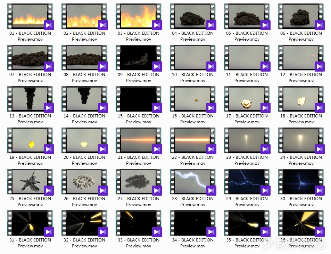The image size is (331, 254).
Task: Select the 27 - BLACK EDITION dark cloud thumbnail
Action: pyautogui.click(x=139, y=182)
